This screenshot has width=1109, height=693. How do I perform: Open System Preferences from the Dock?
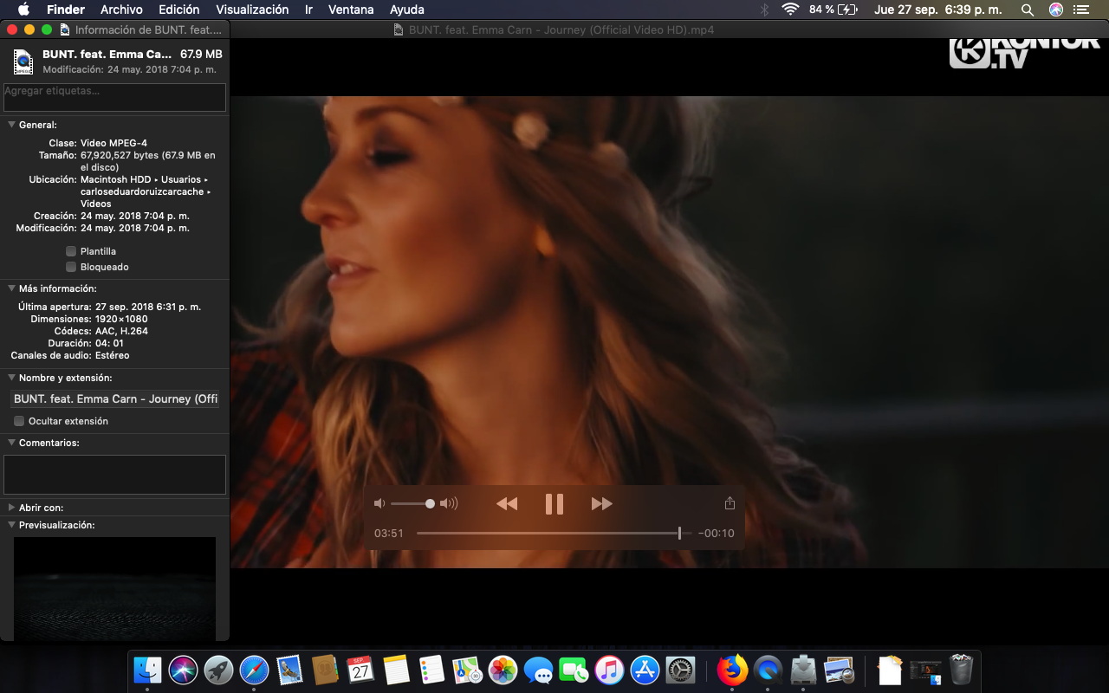680,670
